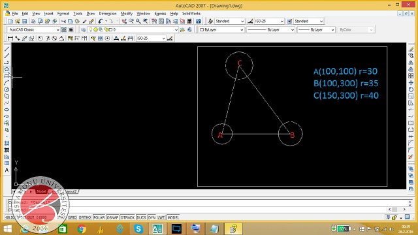Select the Diameter dimension tool

54,39
